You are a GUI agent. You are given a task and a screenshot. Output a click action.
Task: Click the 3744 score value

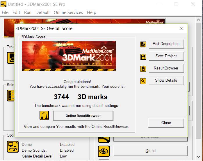61,97
